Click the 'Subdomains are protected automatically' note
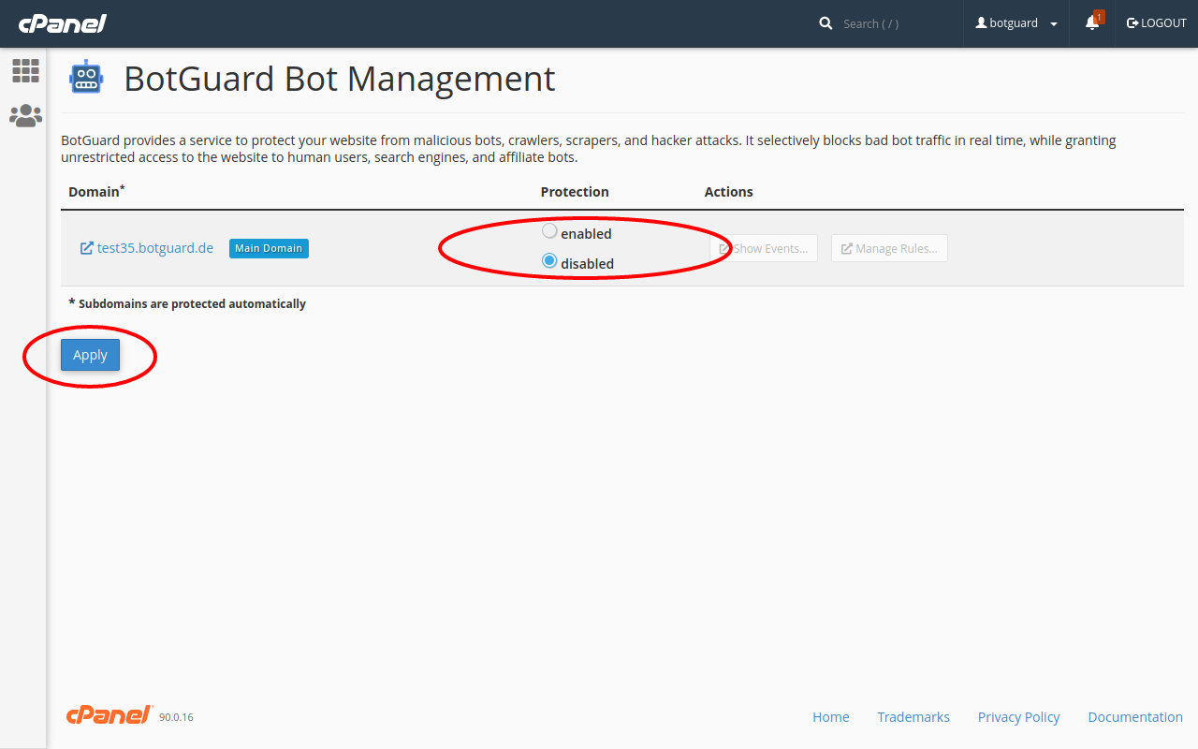The height and width of the screenshot is (749, 1198). pyautogui.click(x=187, y=303)
